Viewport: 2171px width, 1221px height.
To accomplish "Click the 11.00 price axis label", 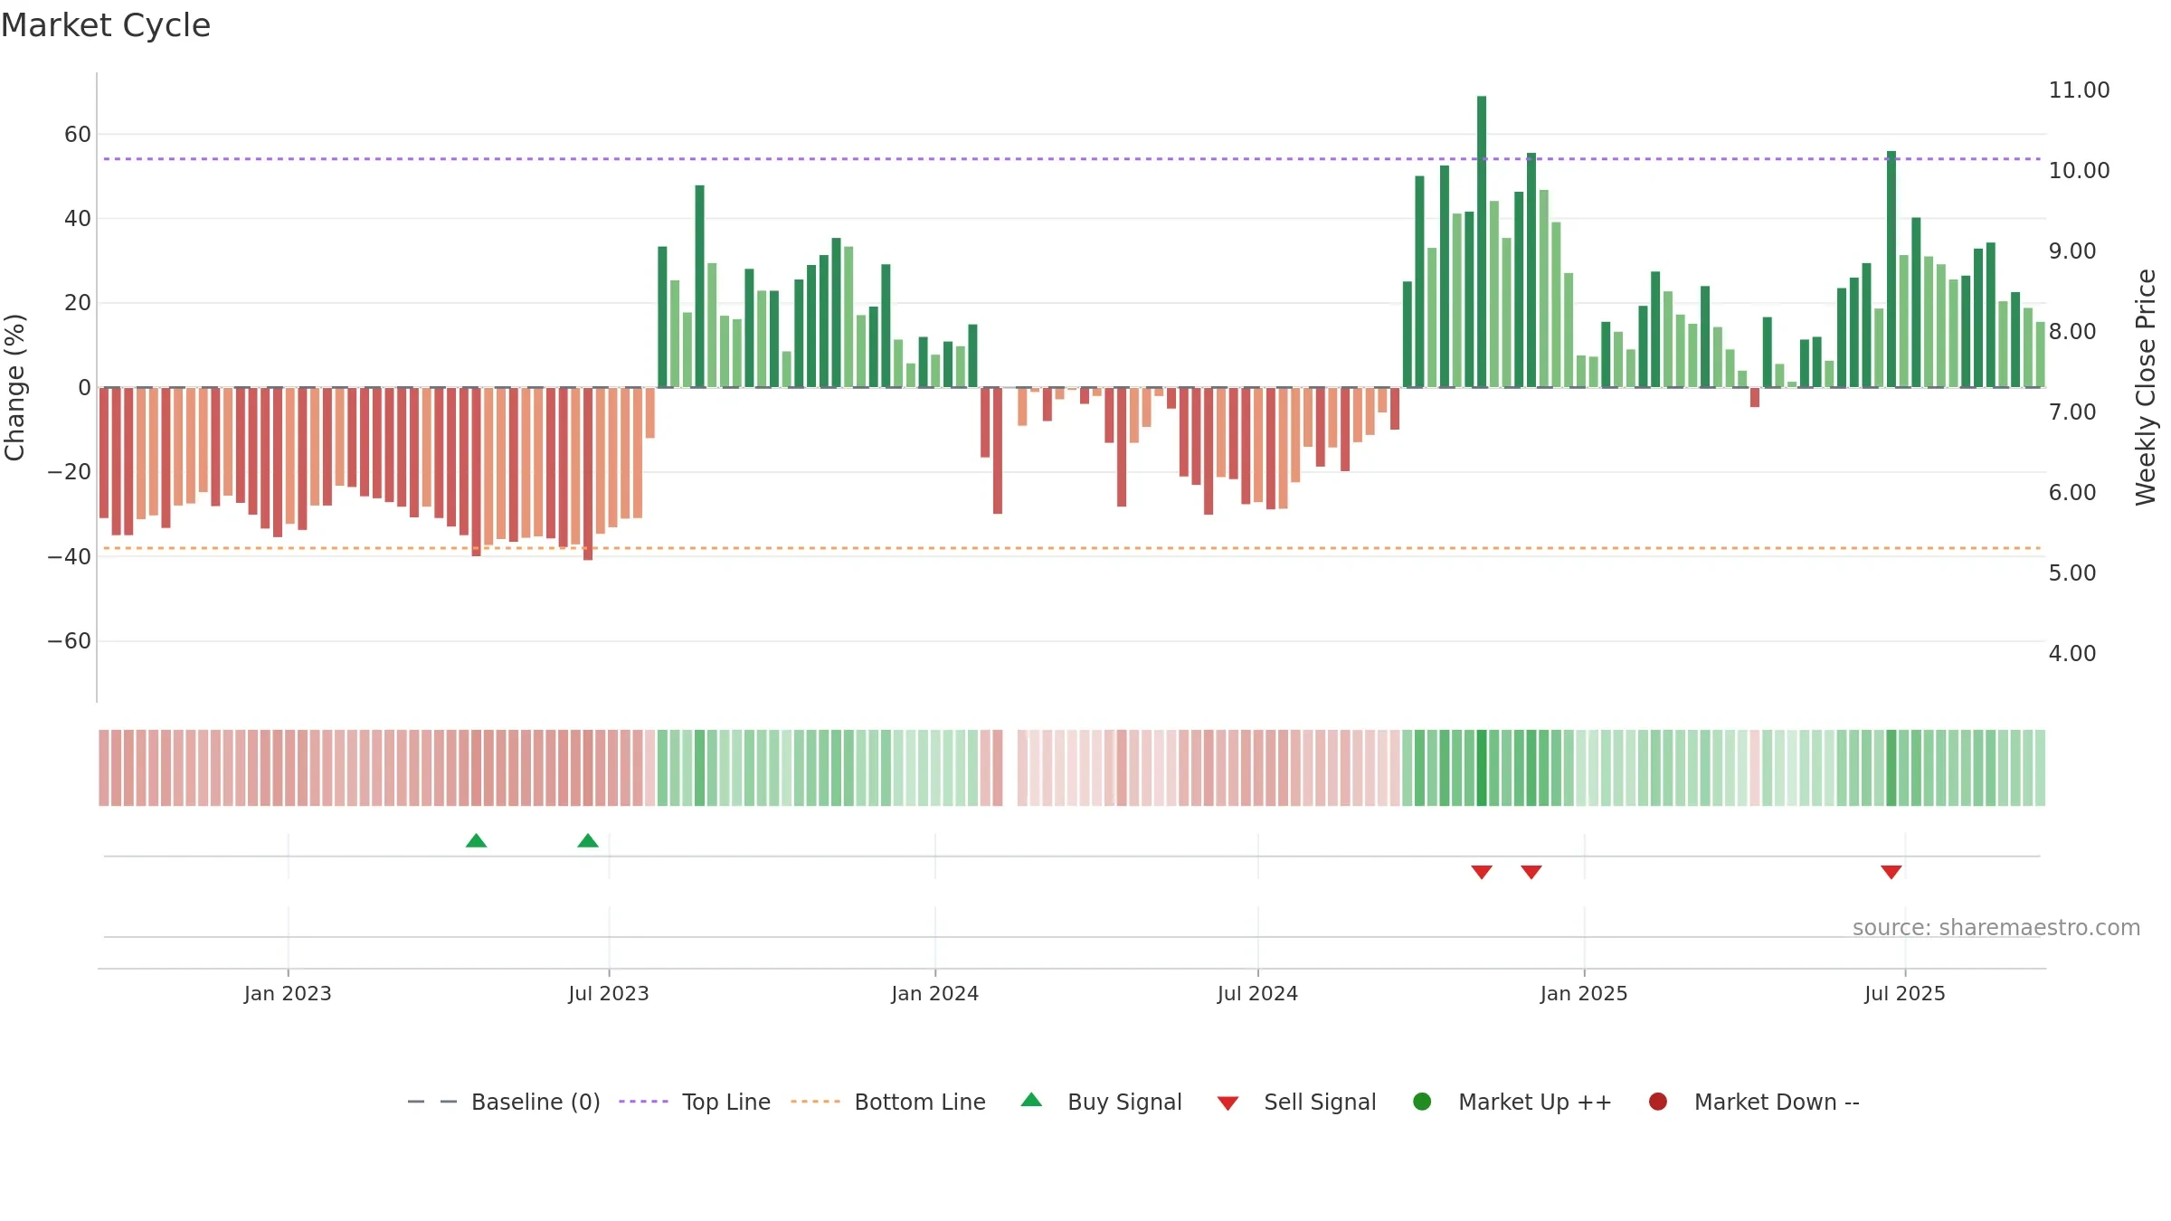I will point(2079,90).
